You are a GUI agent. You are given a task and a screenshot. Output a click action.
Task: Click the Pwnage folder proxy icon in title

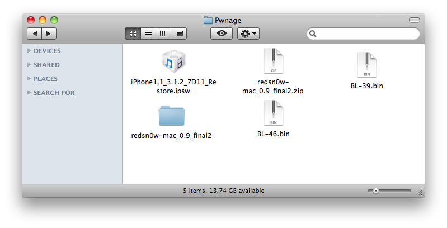point(208,20)
